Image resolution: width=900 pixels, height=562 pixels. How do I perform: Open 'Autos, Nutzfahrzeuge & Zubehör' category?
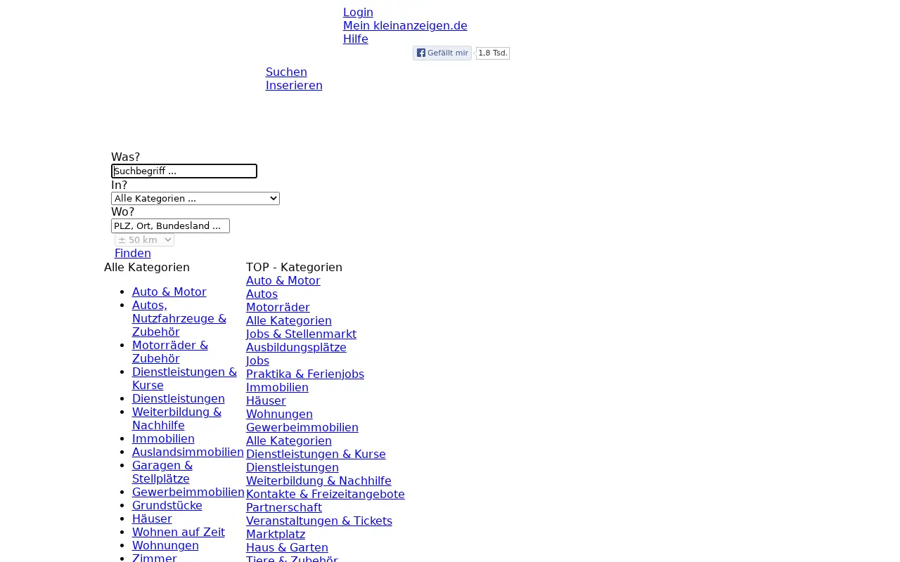point(179,318)
